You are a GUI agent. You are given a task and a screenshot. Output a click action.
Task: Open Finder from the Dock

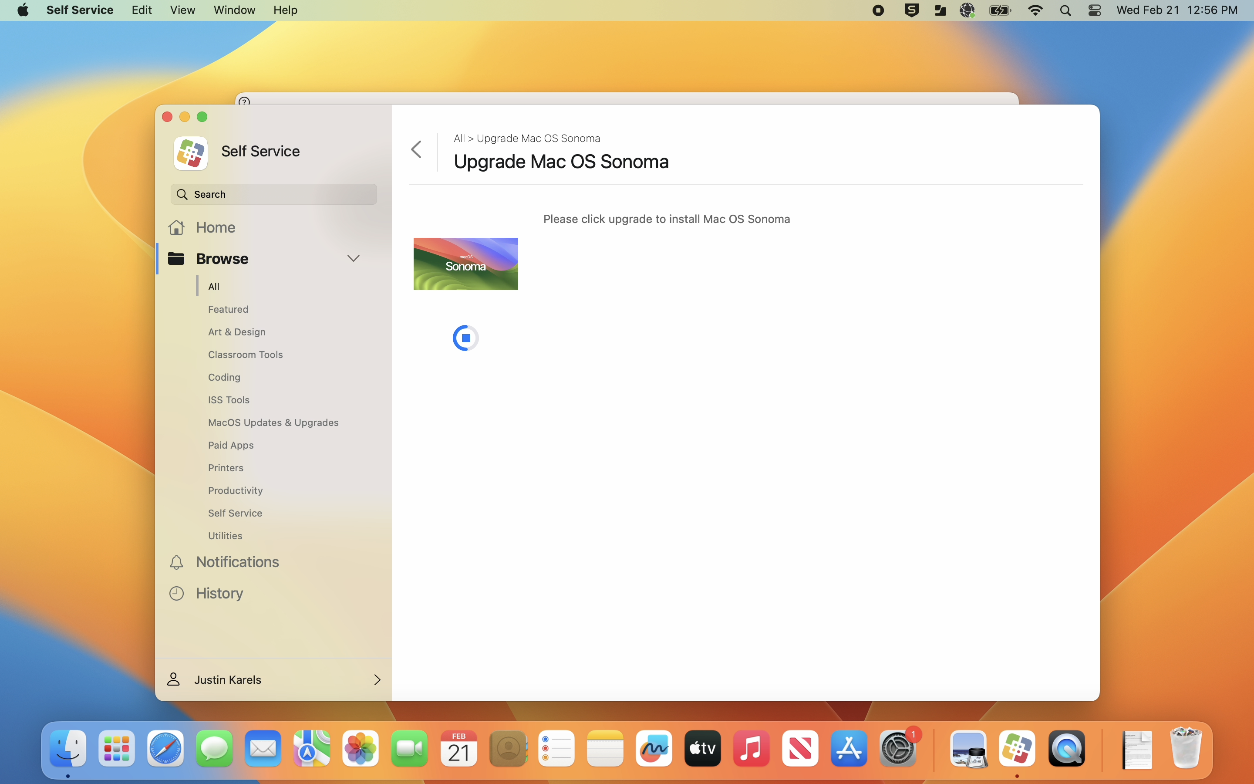pyautogui.click(x=68, y=748)
